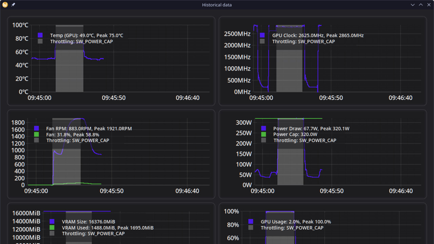This screenshot has width=434, height=244.
Task: Click the VRAM Size purple legend swatch
Action: [52, 222]
